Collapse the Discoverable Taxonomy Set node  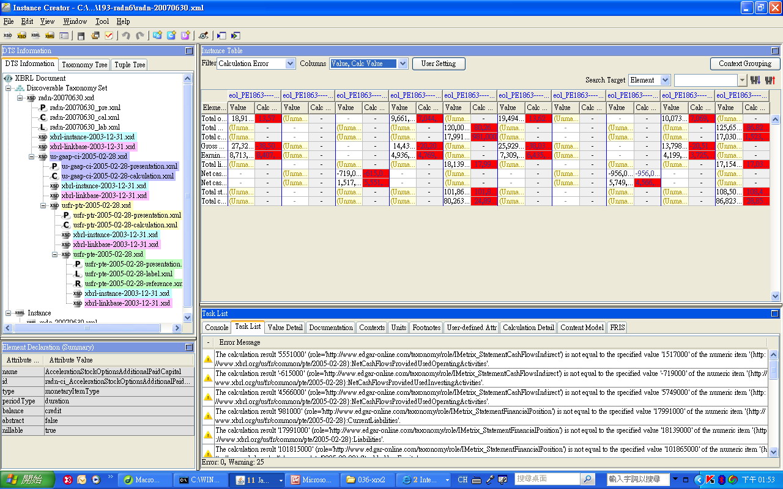pyautogui.click(x=9, y=88)
